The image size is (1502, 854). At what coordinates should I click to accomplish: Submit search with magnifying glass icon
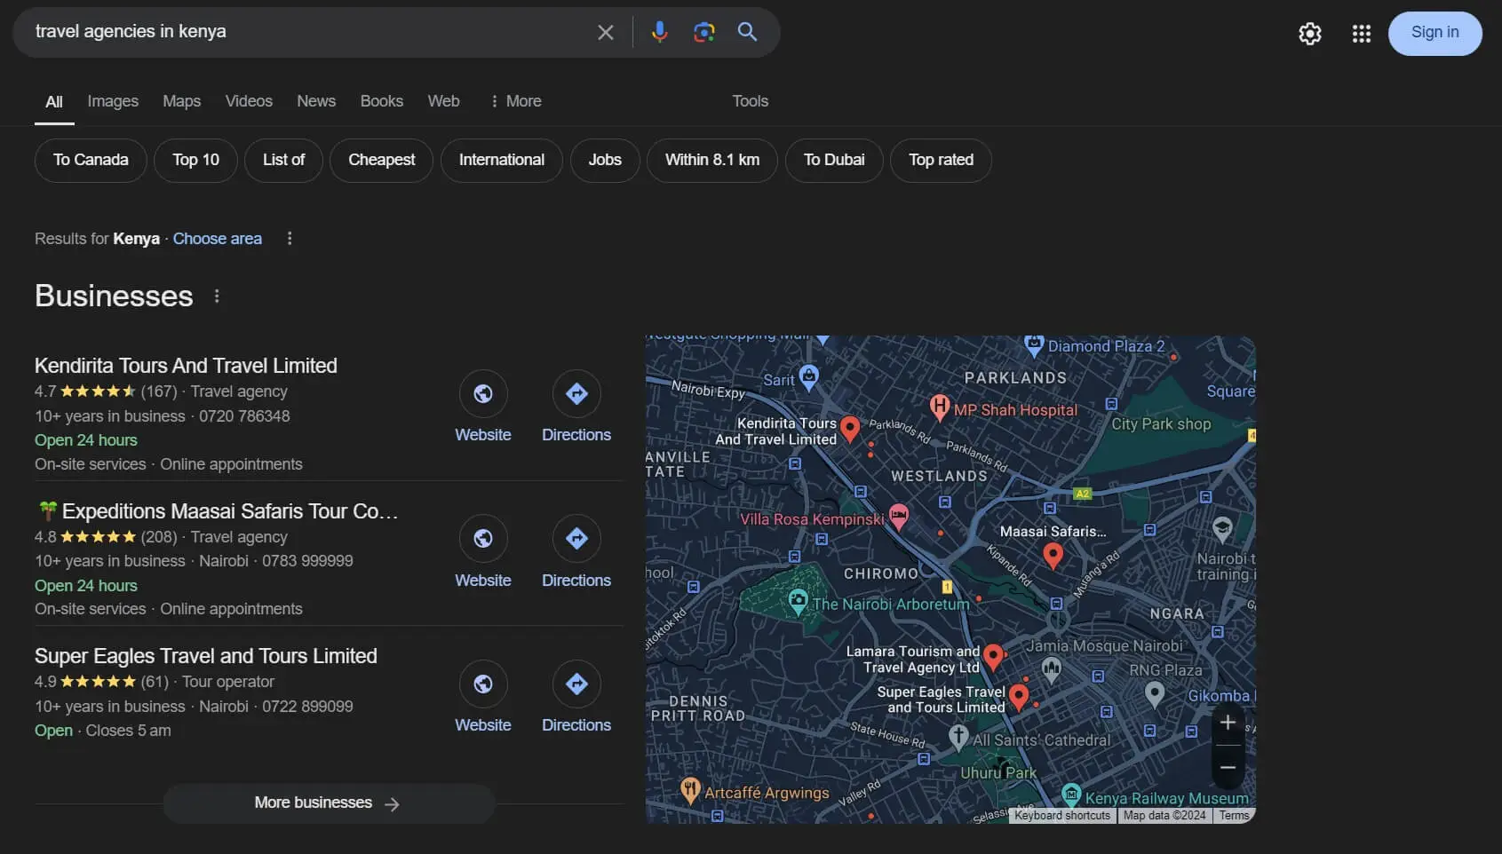click(x=748, y=32)
